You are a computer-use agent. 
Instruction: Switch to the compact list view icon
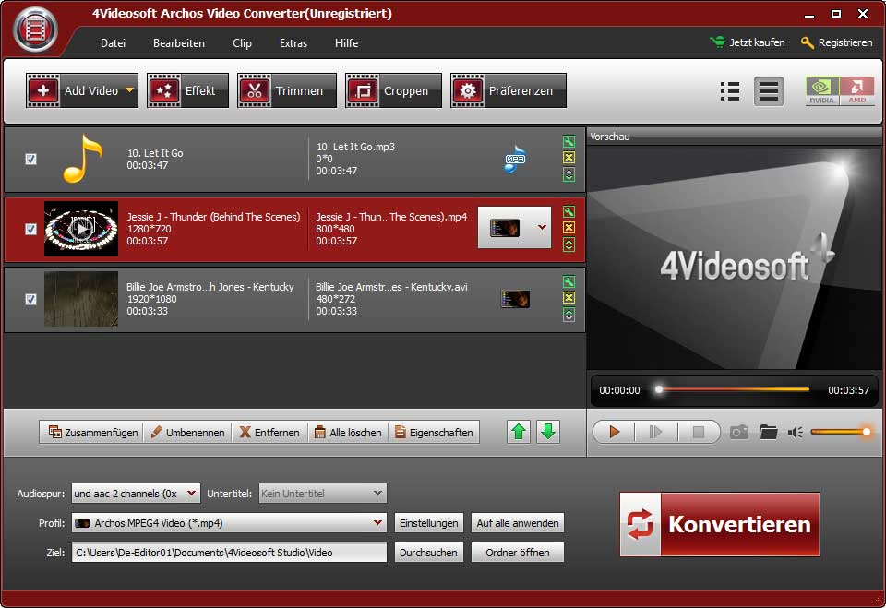pyautogui.click(x=729, y=90)
